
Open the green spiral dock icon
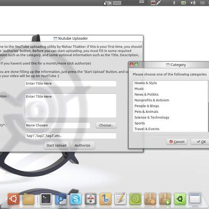(135, 199)
